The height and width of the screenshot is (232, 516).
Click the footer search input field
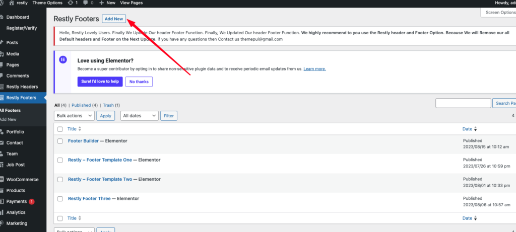tap(463, 103)
